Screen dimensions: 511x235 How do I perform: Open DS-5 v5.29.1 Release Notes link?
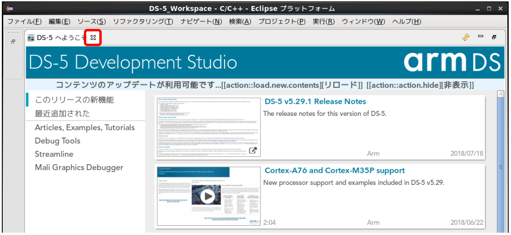click(x=315, y=102)
